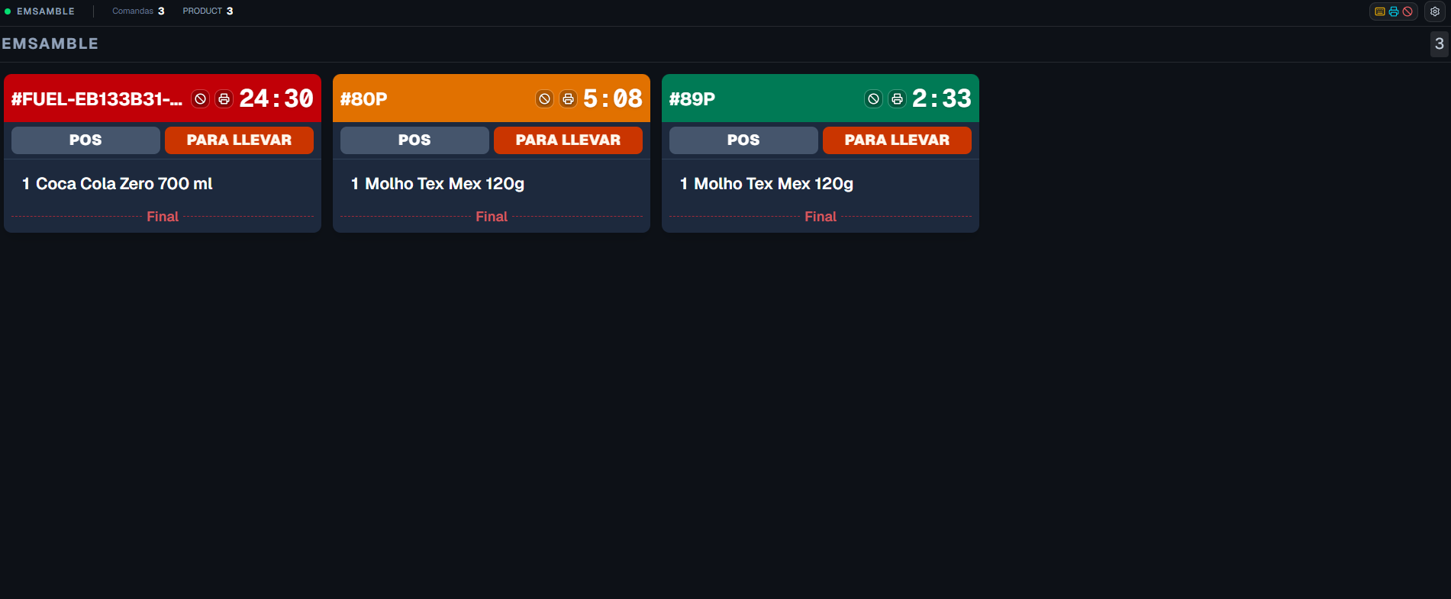
Task: Click Final label on #80P card
Action: click(492, 217)
